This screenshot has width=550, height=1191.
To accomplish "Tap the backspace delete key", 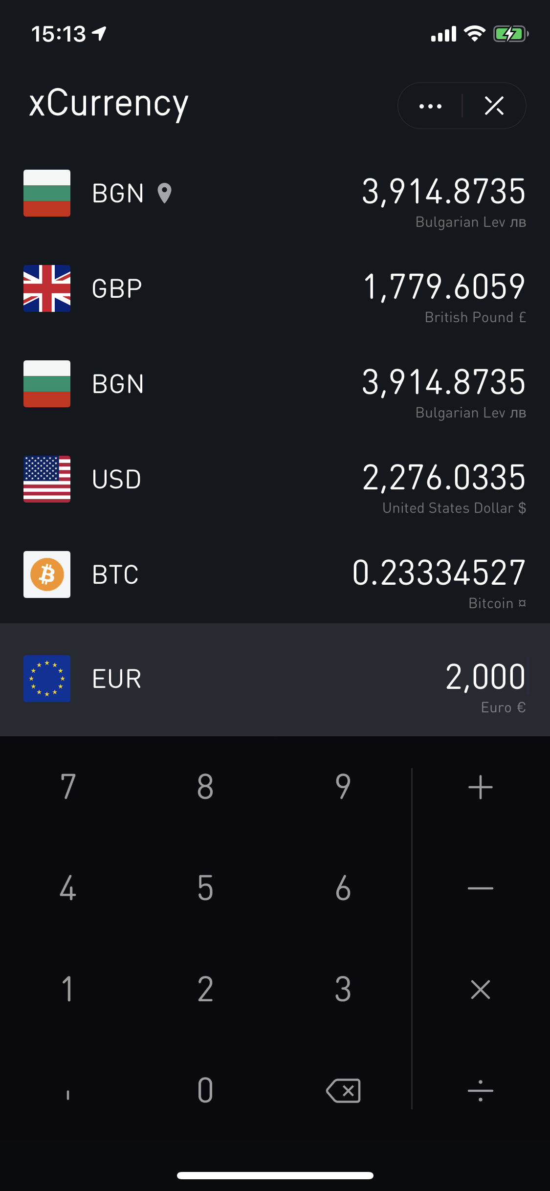I will tap(343, 1090).
